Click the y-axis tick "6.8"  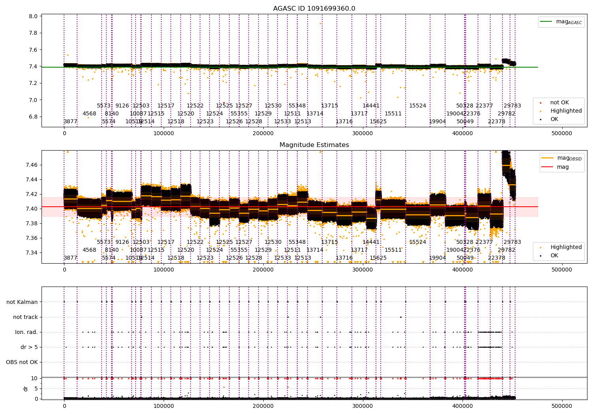point(33,117)
